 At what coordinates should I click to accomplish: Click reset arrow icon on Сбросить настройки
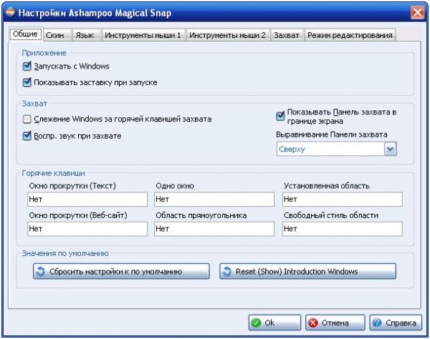click(40, 272)
